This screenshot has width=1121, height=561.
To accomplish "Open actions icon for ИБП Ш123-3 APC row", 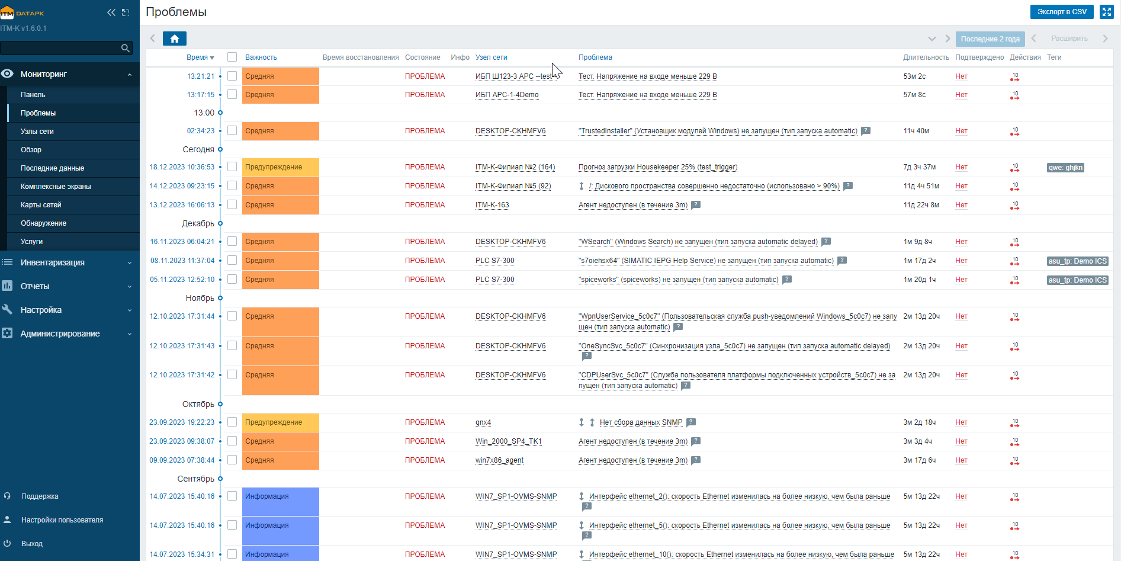I will tap(1015, 76).
